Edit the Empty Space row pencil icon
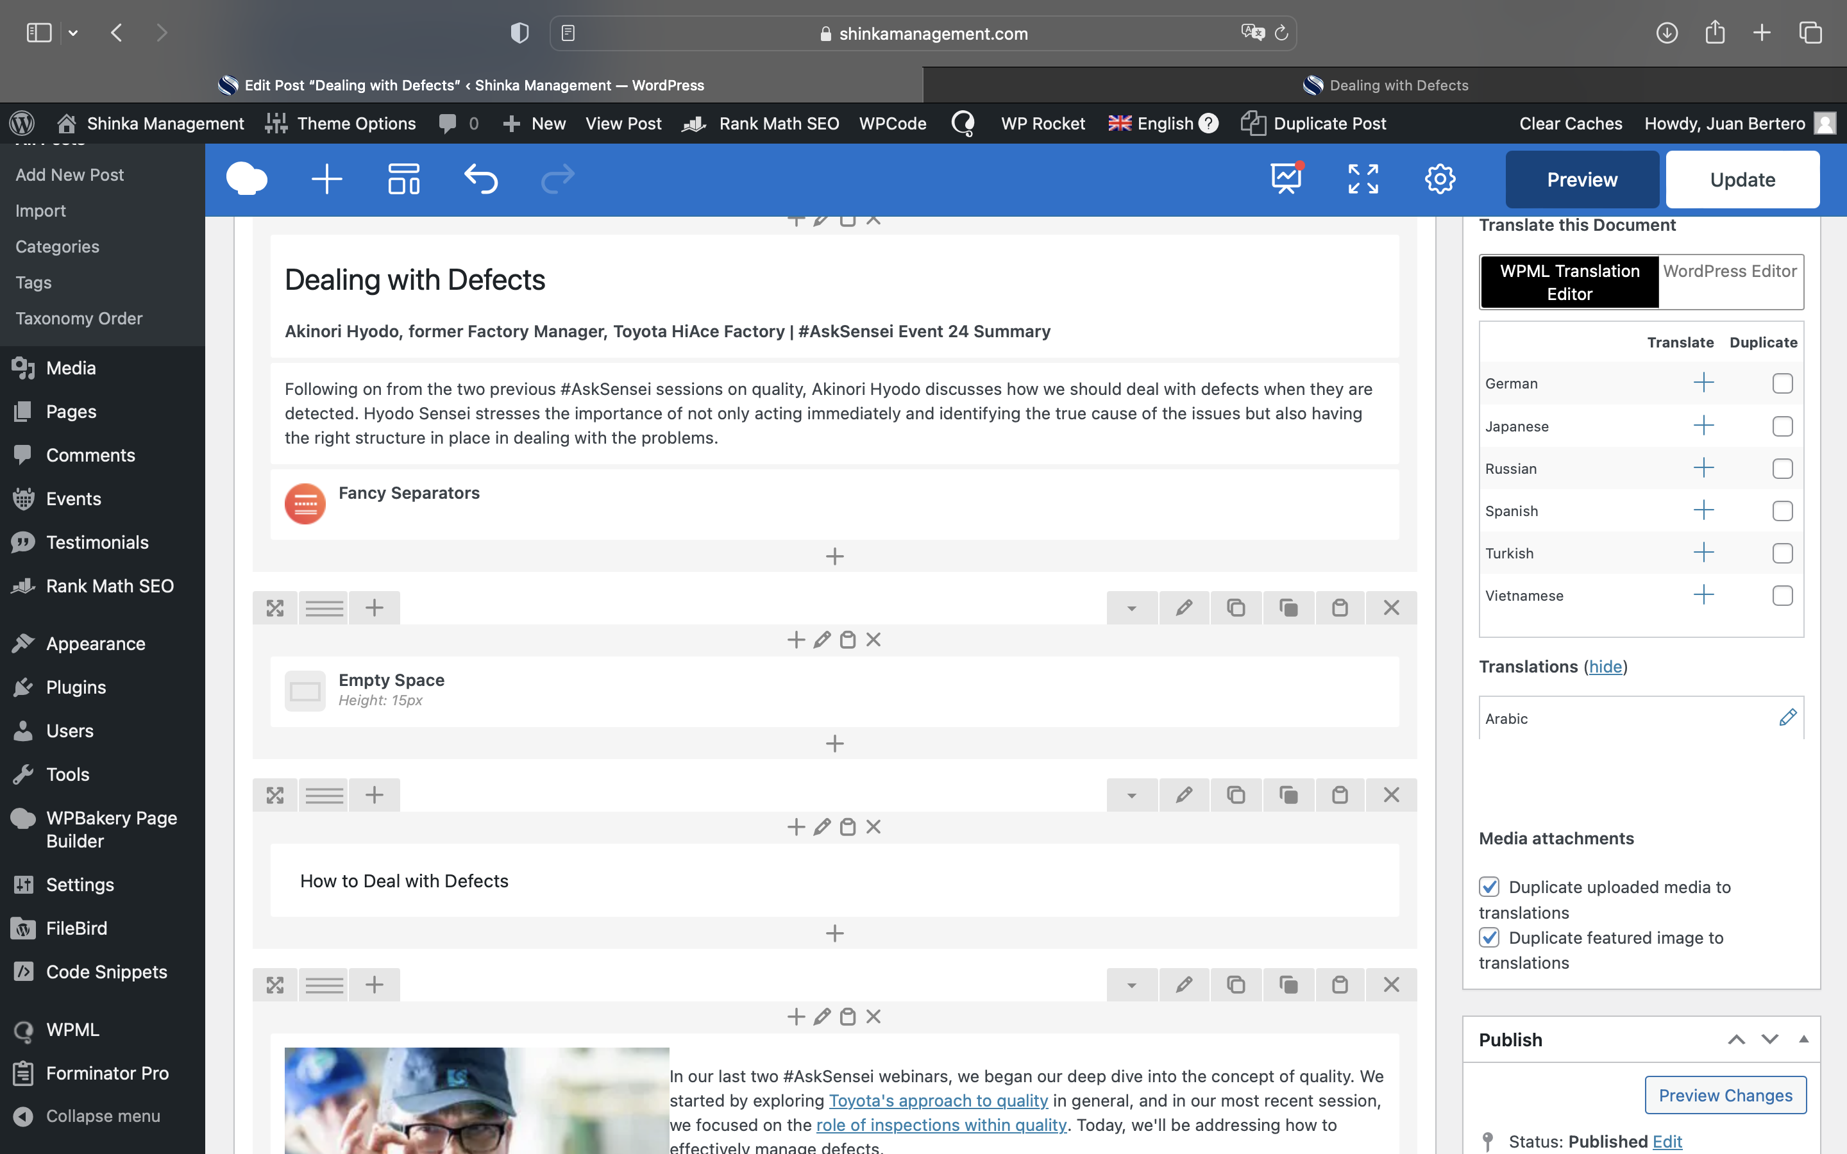Viewport: 1847px width, 1154px height. point(1184,608)
